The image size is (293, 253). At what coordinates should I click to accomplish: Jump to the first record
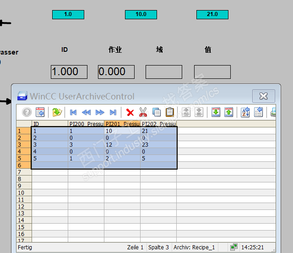(73, 112)
